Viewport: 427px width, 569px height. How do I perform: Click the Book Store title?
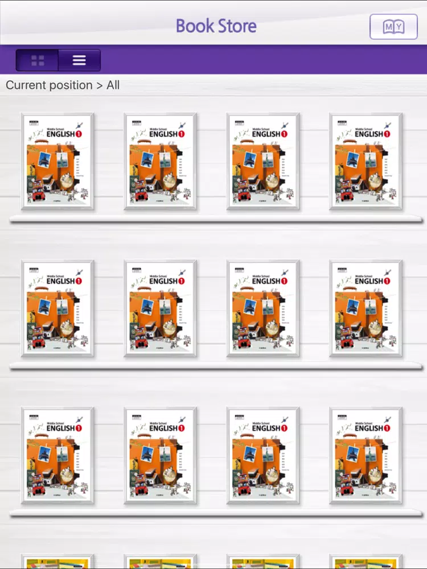(216, 26)
